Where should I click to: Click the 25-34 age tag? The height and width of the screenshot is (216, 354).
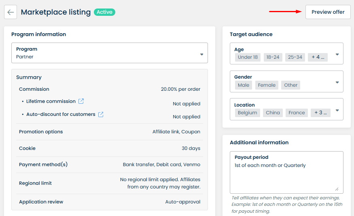pyautogui.click(x=295, y=57)
